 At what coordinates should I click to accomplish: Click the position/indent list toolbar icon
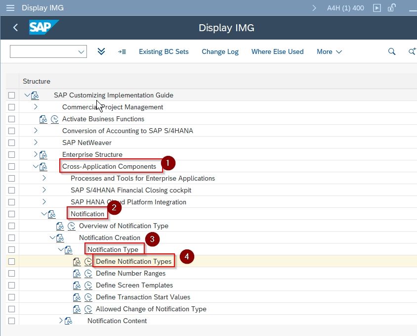pos(122,51)
